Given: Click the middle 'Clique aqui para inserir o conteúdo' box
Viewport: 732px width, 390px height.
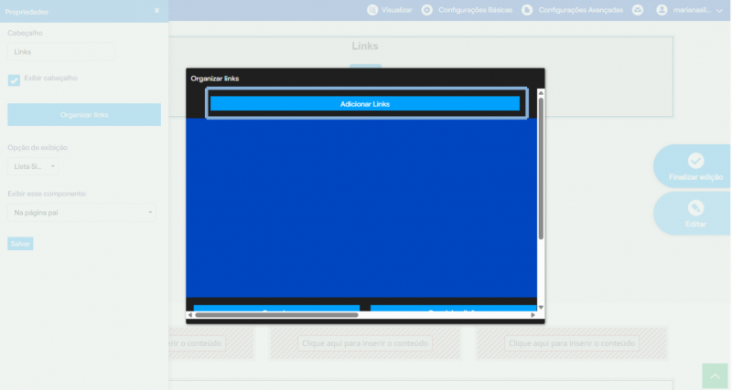Looking at the screenshot, I should 365,343.
